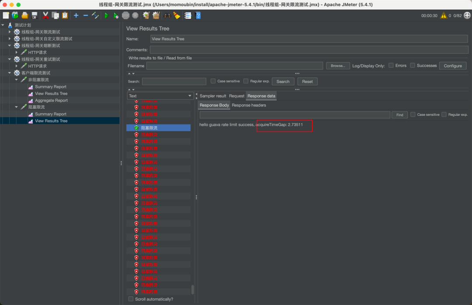
Task: Enable the Successes only checkbox
Action: 413,66
